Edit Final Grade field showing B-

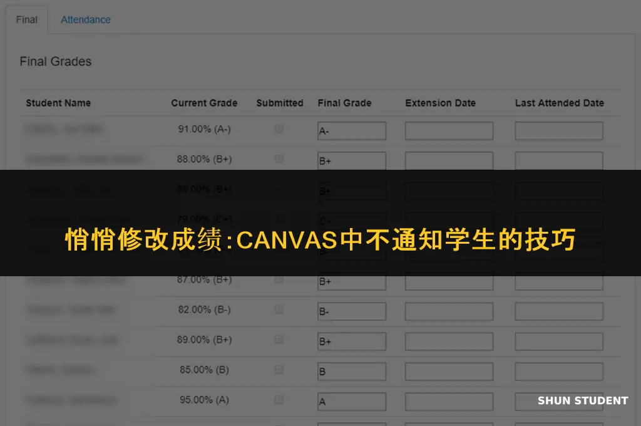[352, 311]
